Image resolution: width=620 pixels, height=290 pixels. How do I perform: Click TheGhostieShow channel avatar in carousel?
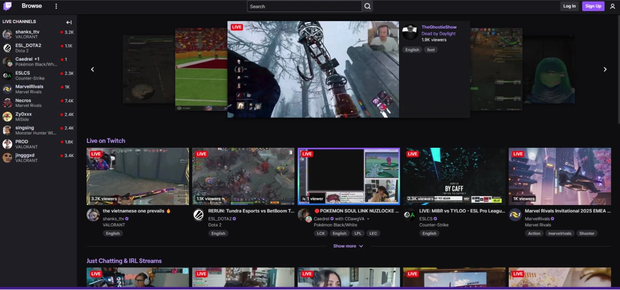pyautogui.click(x=410, y=32)
